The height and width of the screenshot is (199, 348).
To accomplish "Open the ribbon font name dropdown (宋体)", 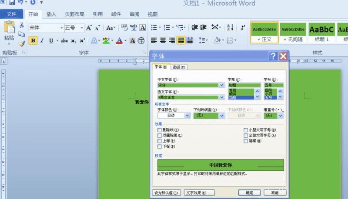I will 62,28.
